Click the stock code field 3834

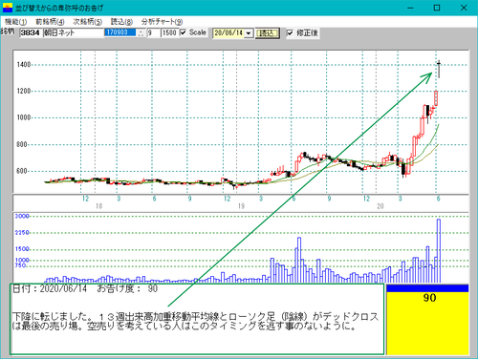[31, 32]
